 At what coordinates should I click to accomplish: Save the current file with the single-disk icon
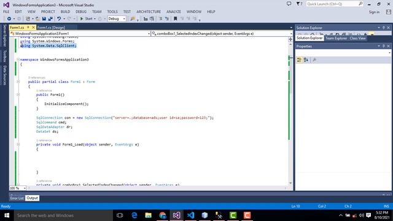[x=44, y=19]
